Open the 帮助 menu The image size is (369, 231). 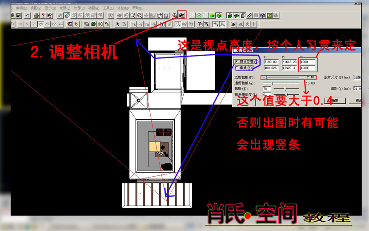(x=138, y=8)
